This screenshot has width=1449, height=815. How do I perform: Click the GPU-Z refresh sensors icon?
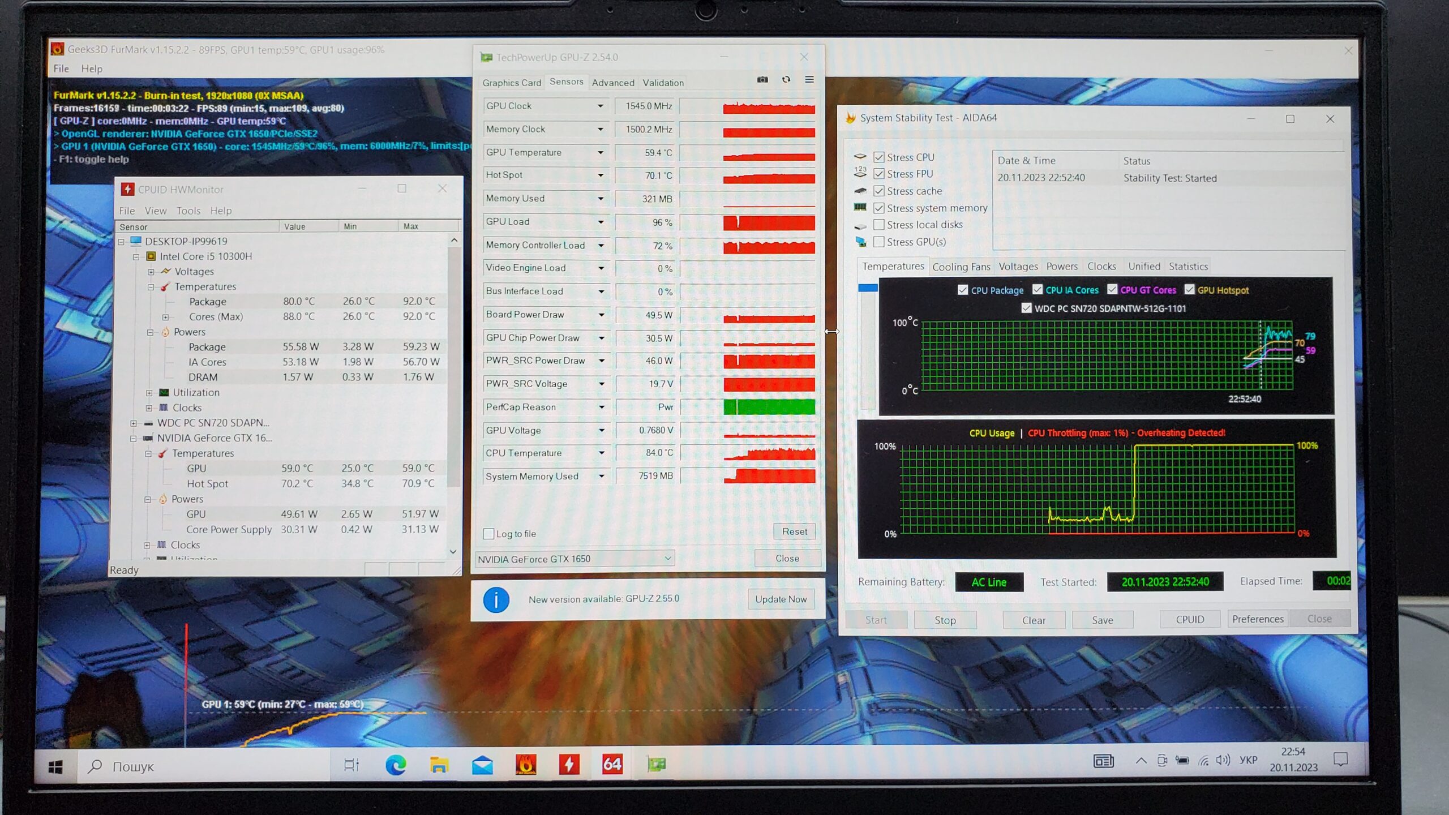point(786,80)
